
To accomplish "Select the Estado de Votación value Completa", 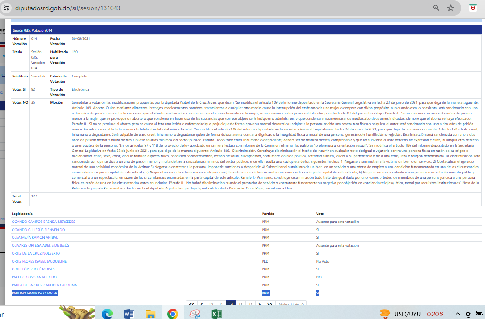I will [79, 76].
